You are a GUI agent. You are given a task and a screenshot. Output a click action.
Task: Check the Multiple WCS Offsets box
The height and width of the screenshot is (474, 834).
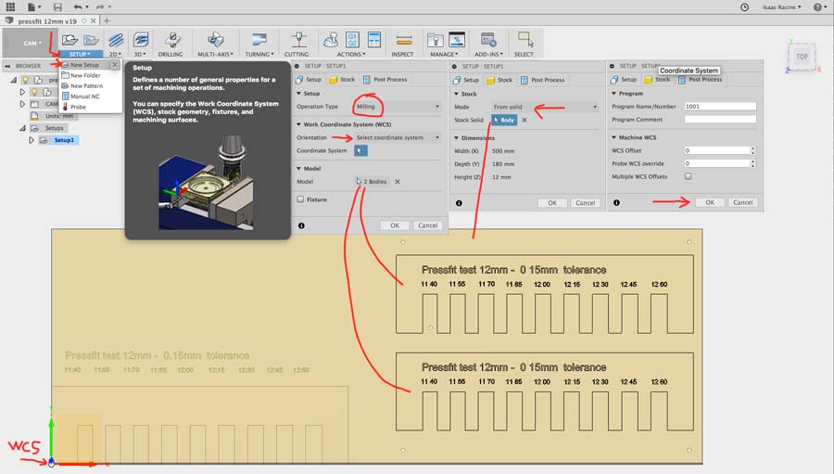(x=688, y=175)
